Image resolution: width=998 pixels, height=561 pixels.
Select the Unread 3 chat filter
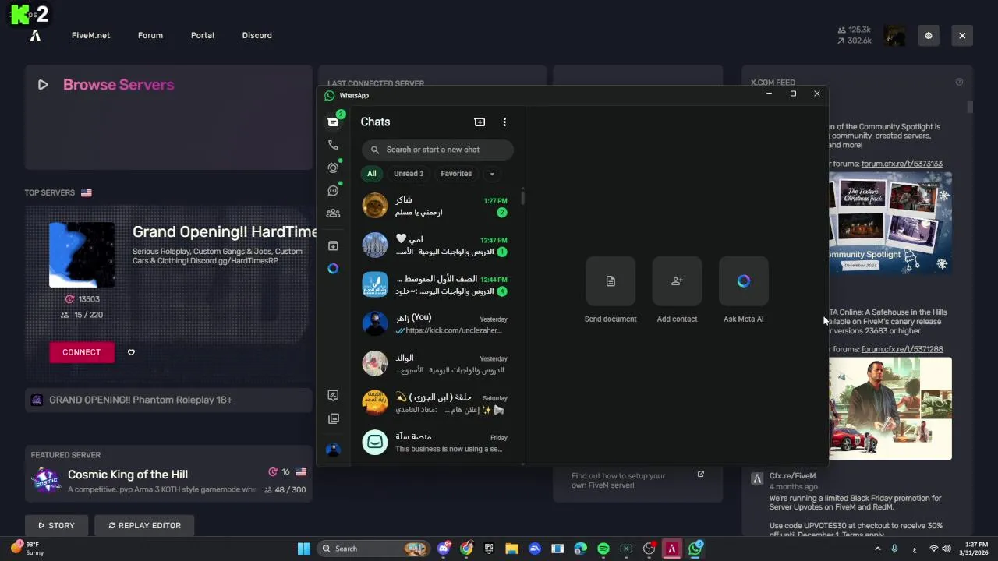[409, 174]
